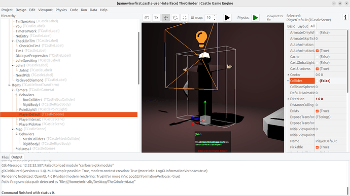Select PlayerPickAxe in the hierarchy
Image resolution: width=350 pixels, height=196 pixels.
pos(30,124)
